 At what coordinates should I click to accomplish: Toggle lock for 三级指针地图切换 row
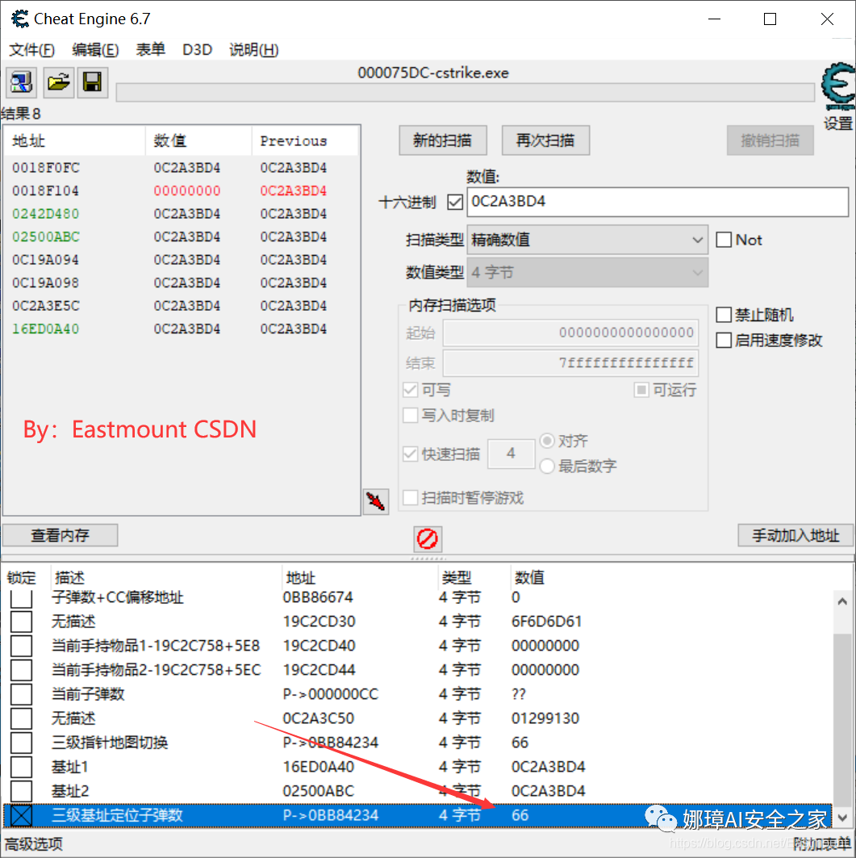[x=21, y=743]
